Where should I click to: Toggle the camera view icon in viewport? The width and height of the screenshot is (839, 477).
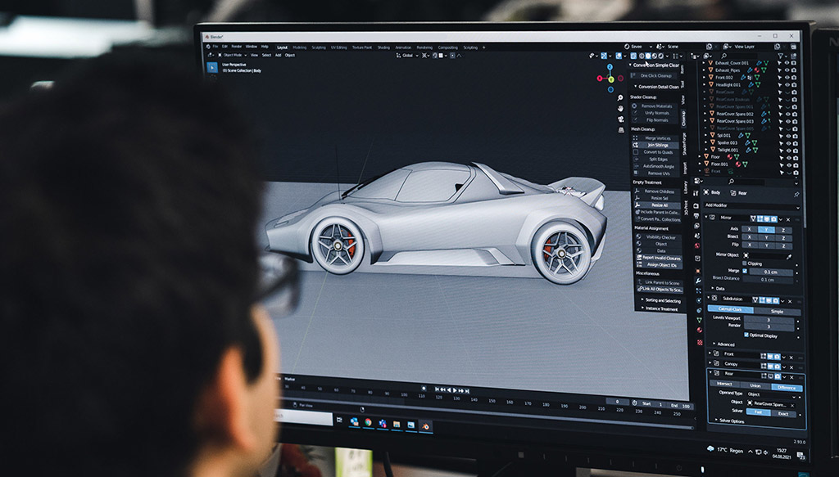click(621, 119)
